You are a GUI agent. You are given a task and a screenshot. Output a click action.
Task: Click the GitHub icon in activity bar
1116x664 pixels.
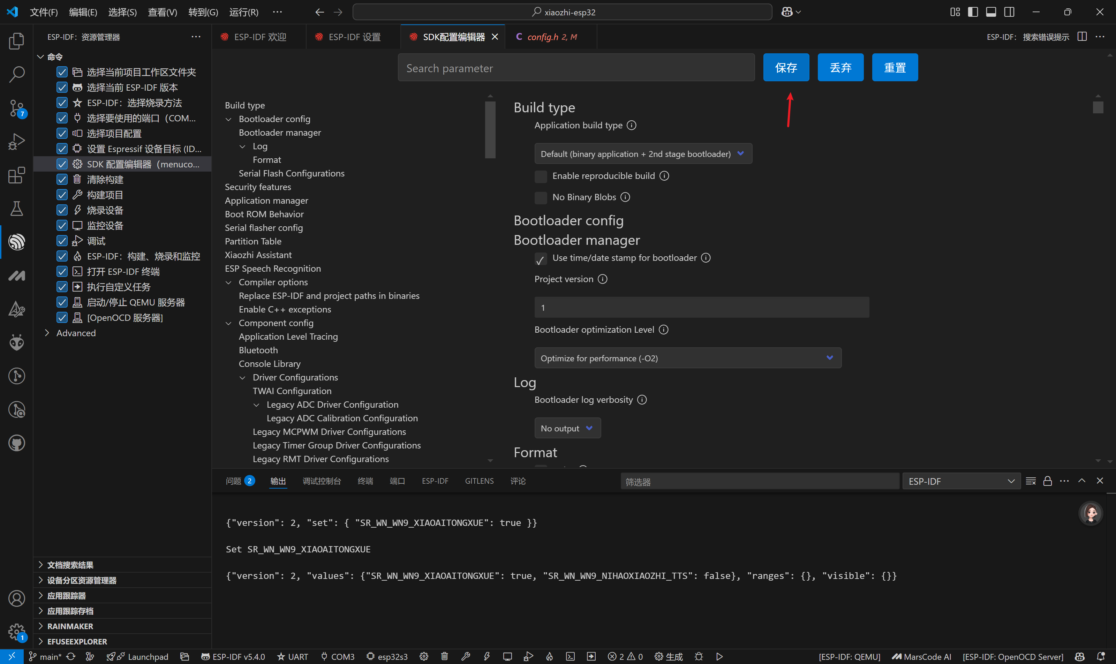click(16, 443)
